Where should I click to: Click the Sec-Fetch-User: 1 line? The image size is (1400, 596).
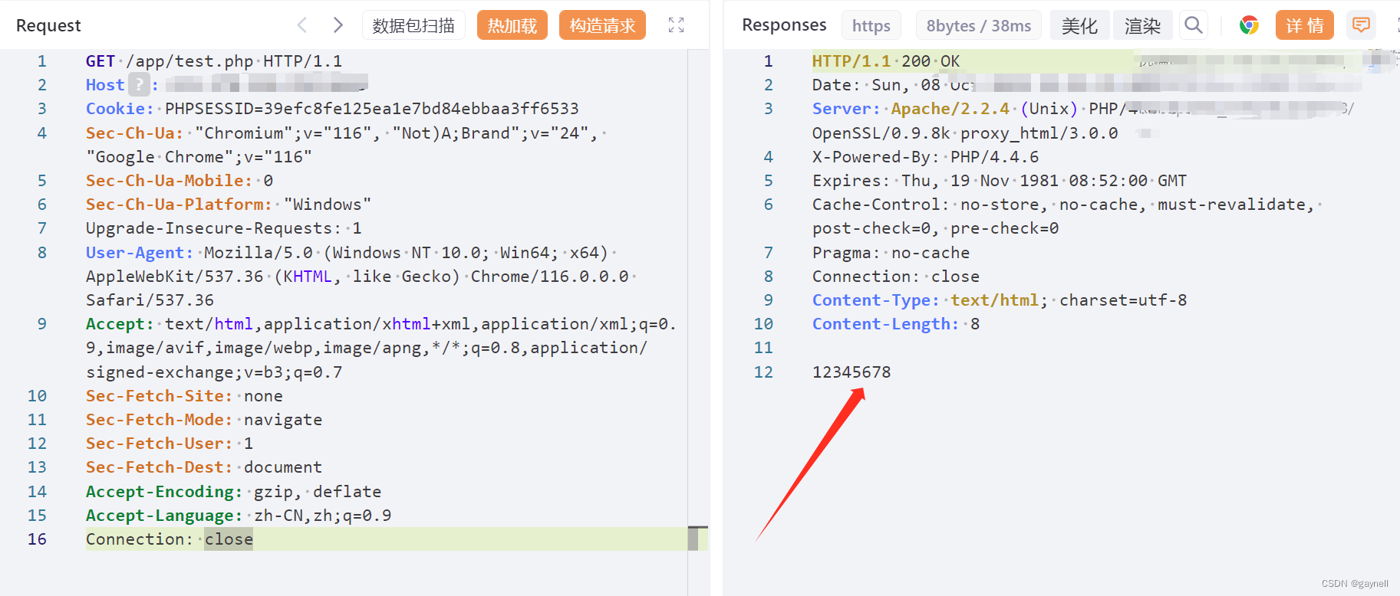tap(170, 443)
